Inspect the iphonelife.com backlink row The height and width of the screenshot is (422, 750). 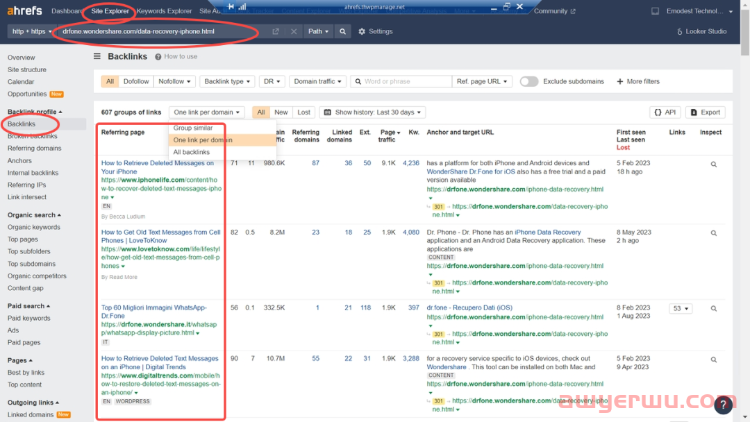coord(714,164)
